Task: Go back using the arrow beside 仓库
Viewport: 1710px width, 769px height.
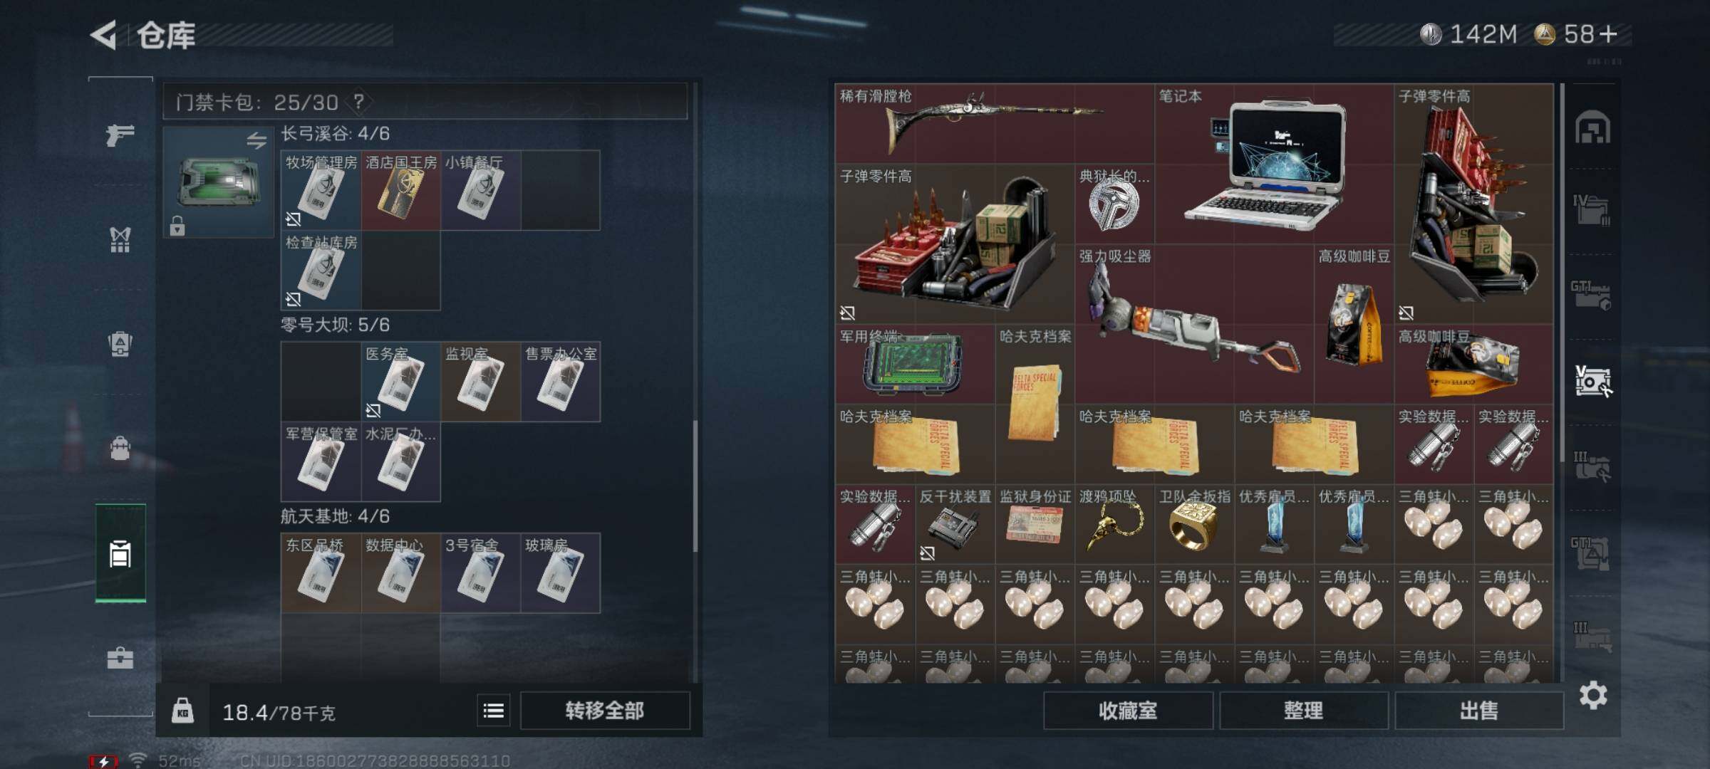Action: coord(103,35)
